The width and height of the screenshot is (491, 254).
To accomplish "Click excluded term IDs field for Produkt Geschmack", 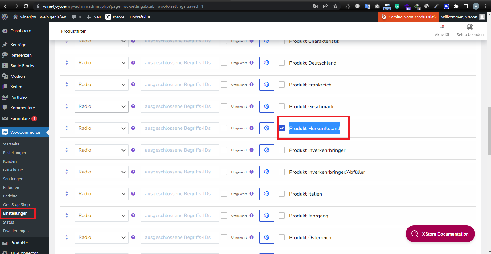I will (x=180, y=106).
